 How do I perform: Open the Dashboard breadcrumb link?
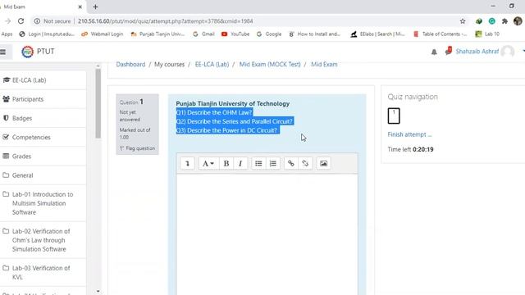pos(130,64)
